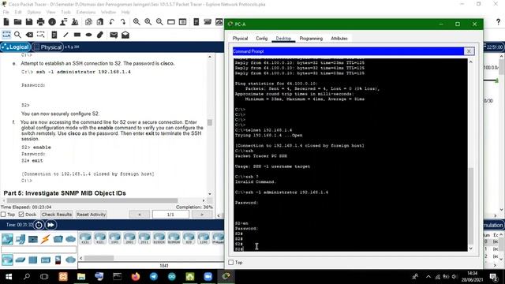
Task: Open Firefox from taskbar
Action: (136, 277)
